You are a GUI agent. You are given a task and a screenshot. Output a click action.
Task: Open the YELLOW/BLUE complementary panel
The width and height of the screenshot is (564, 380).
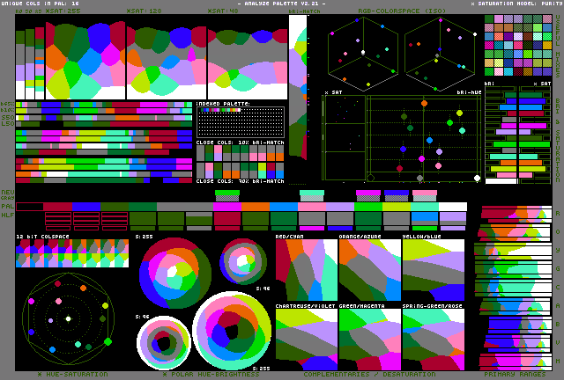tap(434, 270)
